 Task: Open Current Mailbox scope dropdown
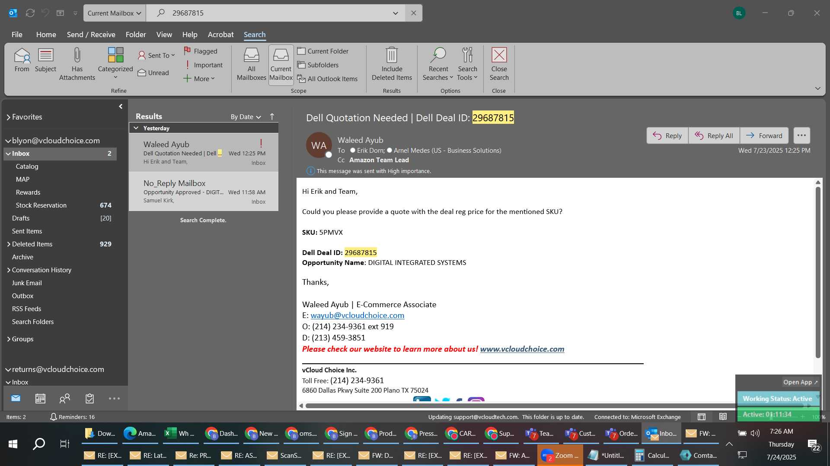115,13
